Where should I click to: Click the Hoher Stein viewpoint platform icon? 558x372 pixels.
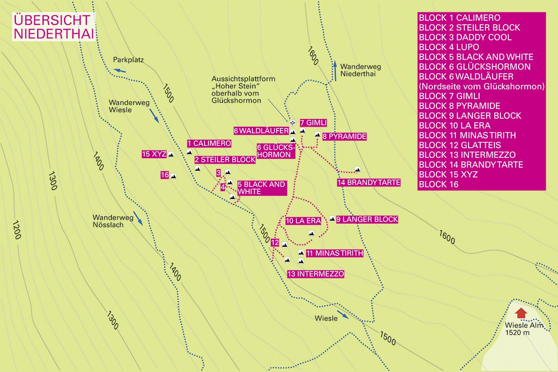point(292,123)
